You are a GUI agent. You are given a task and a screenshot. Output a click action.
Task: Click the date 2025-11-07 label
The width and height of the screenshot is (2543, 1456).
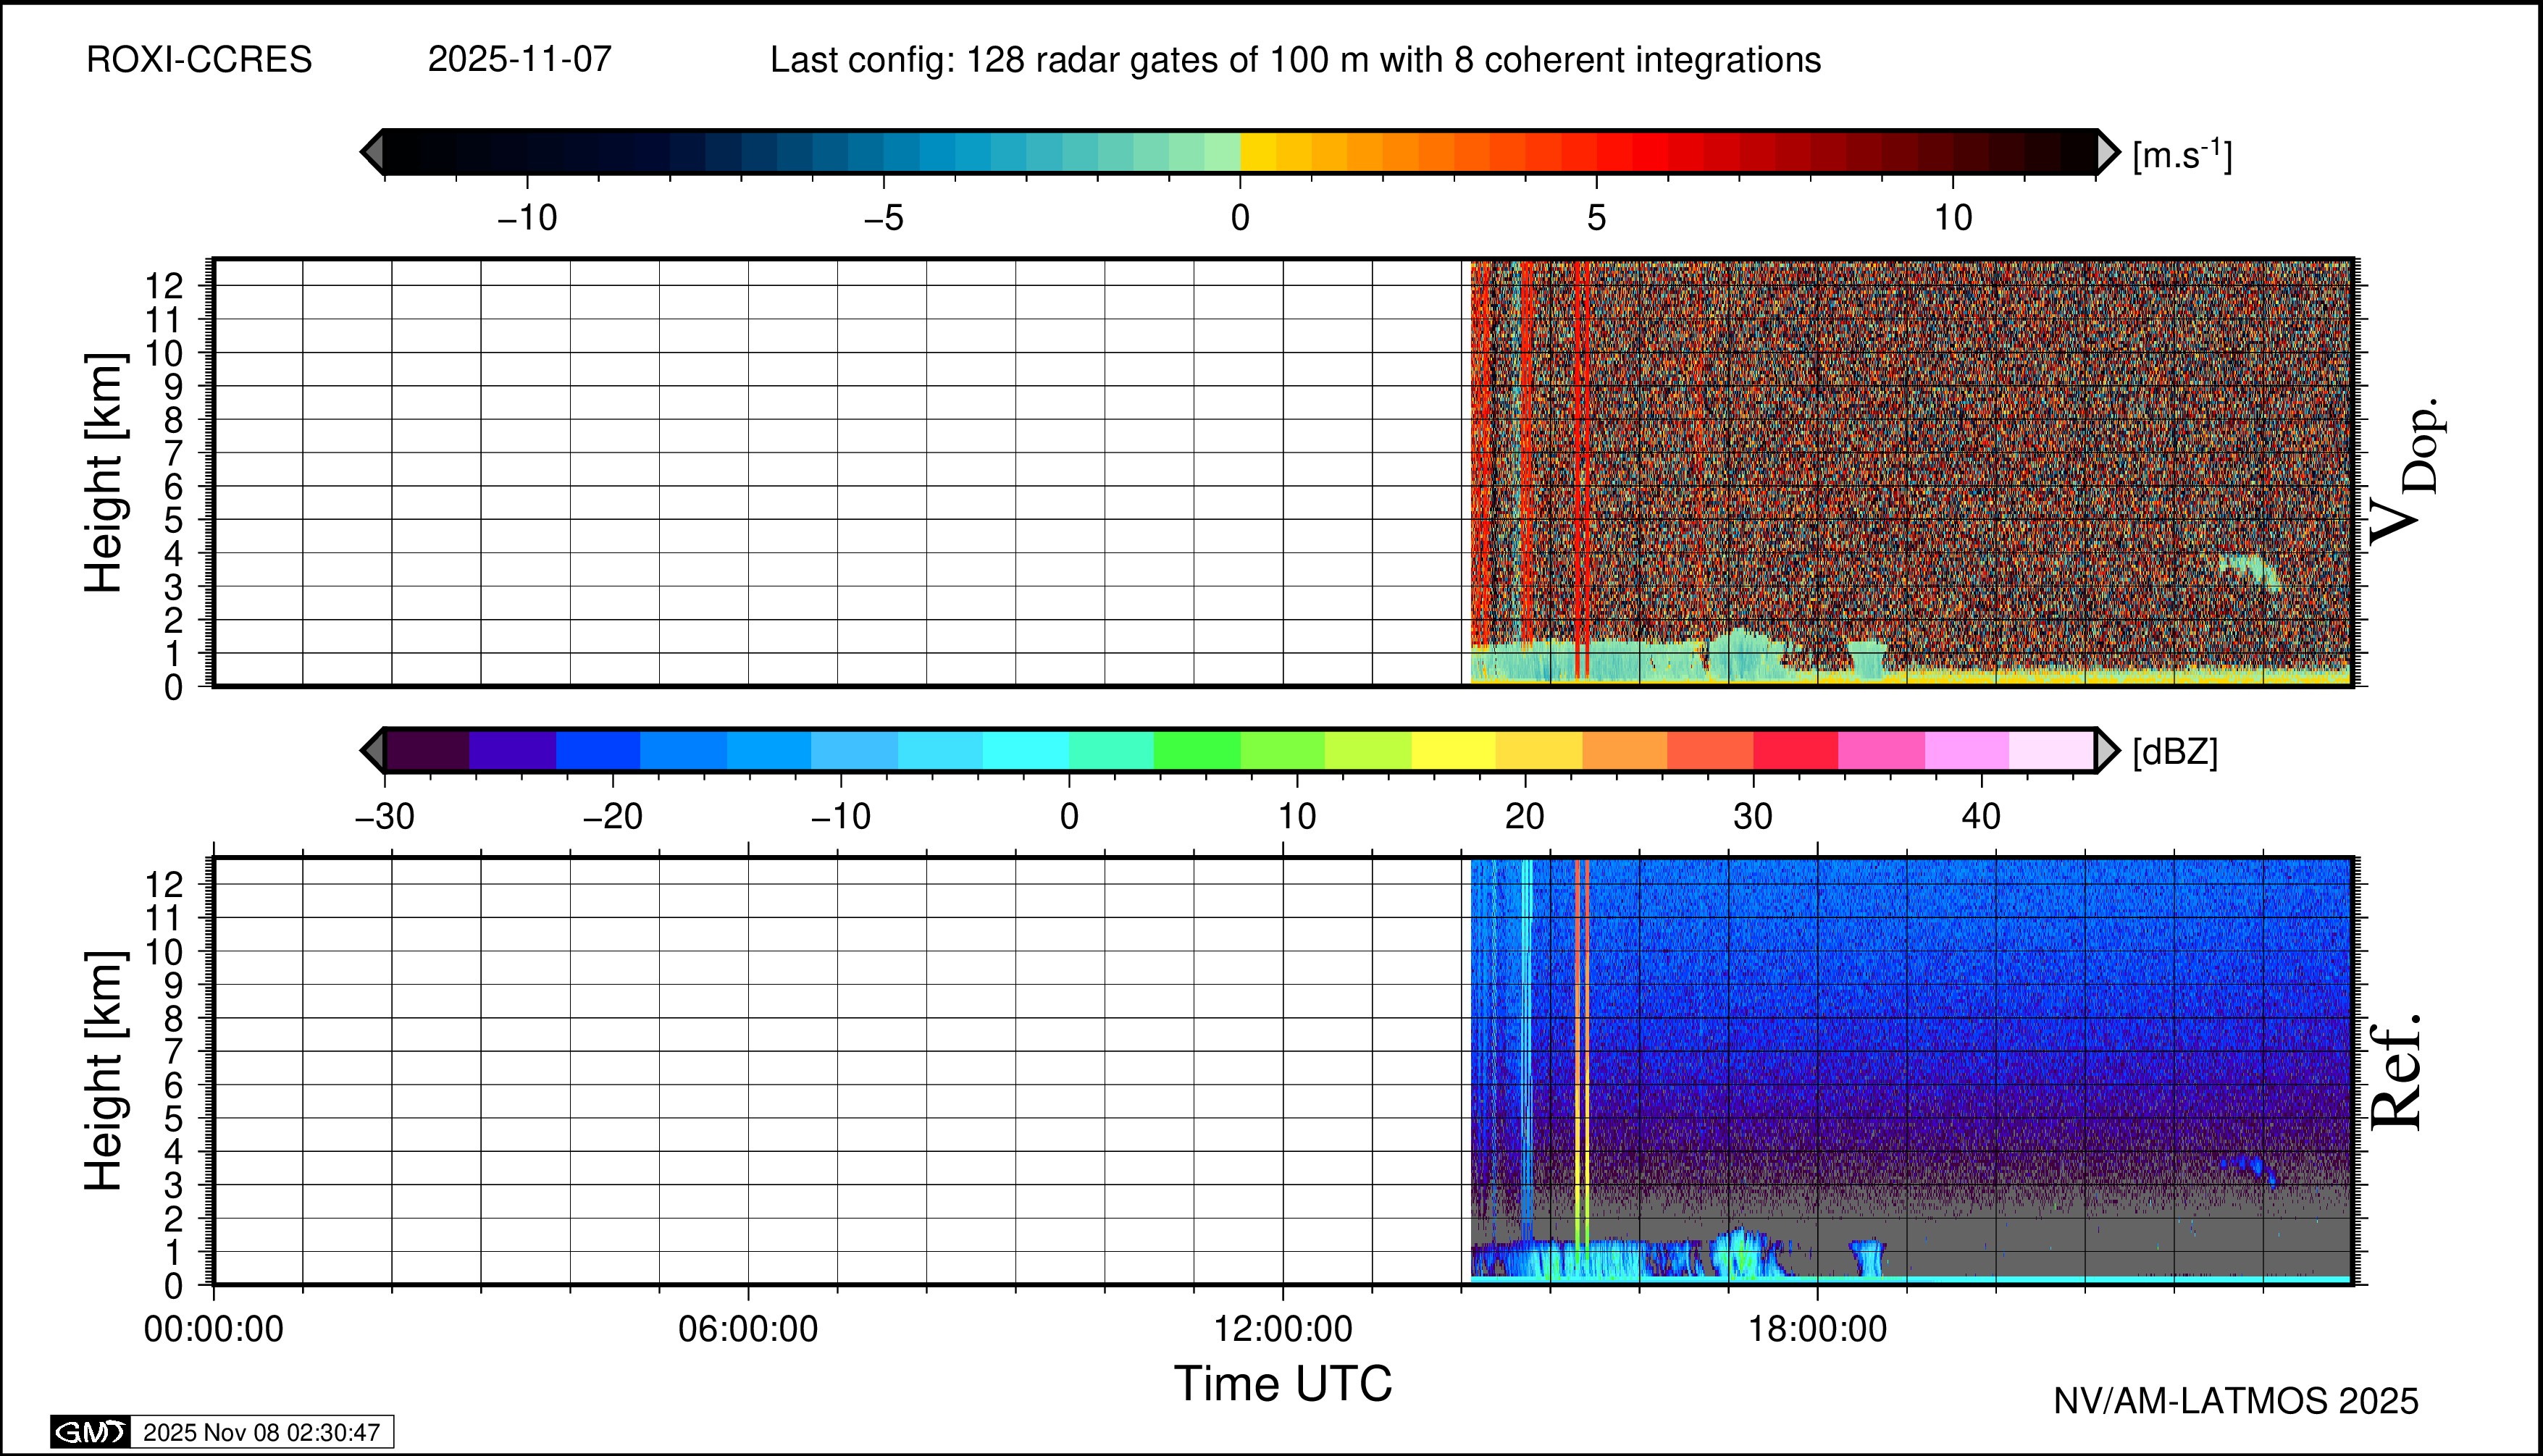point(519,60)
